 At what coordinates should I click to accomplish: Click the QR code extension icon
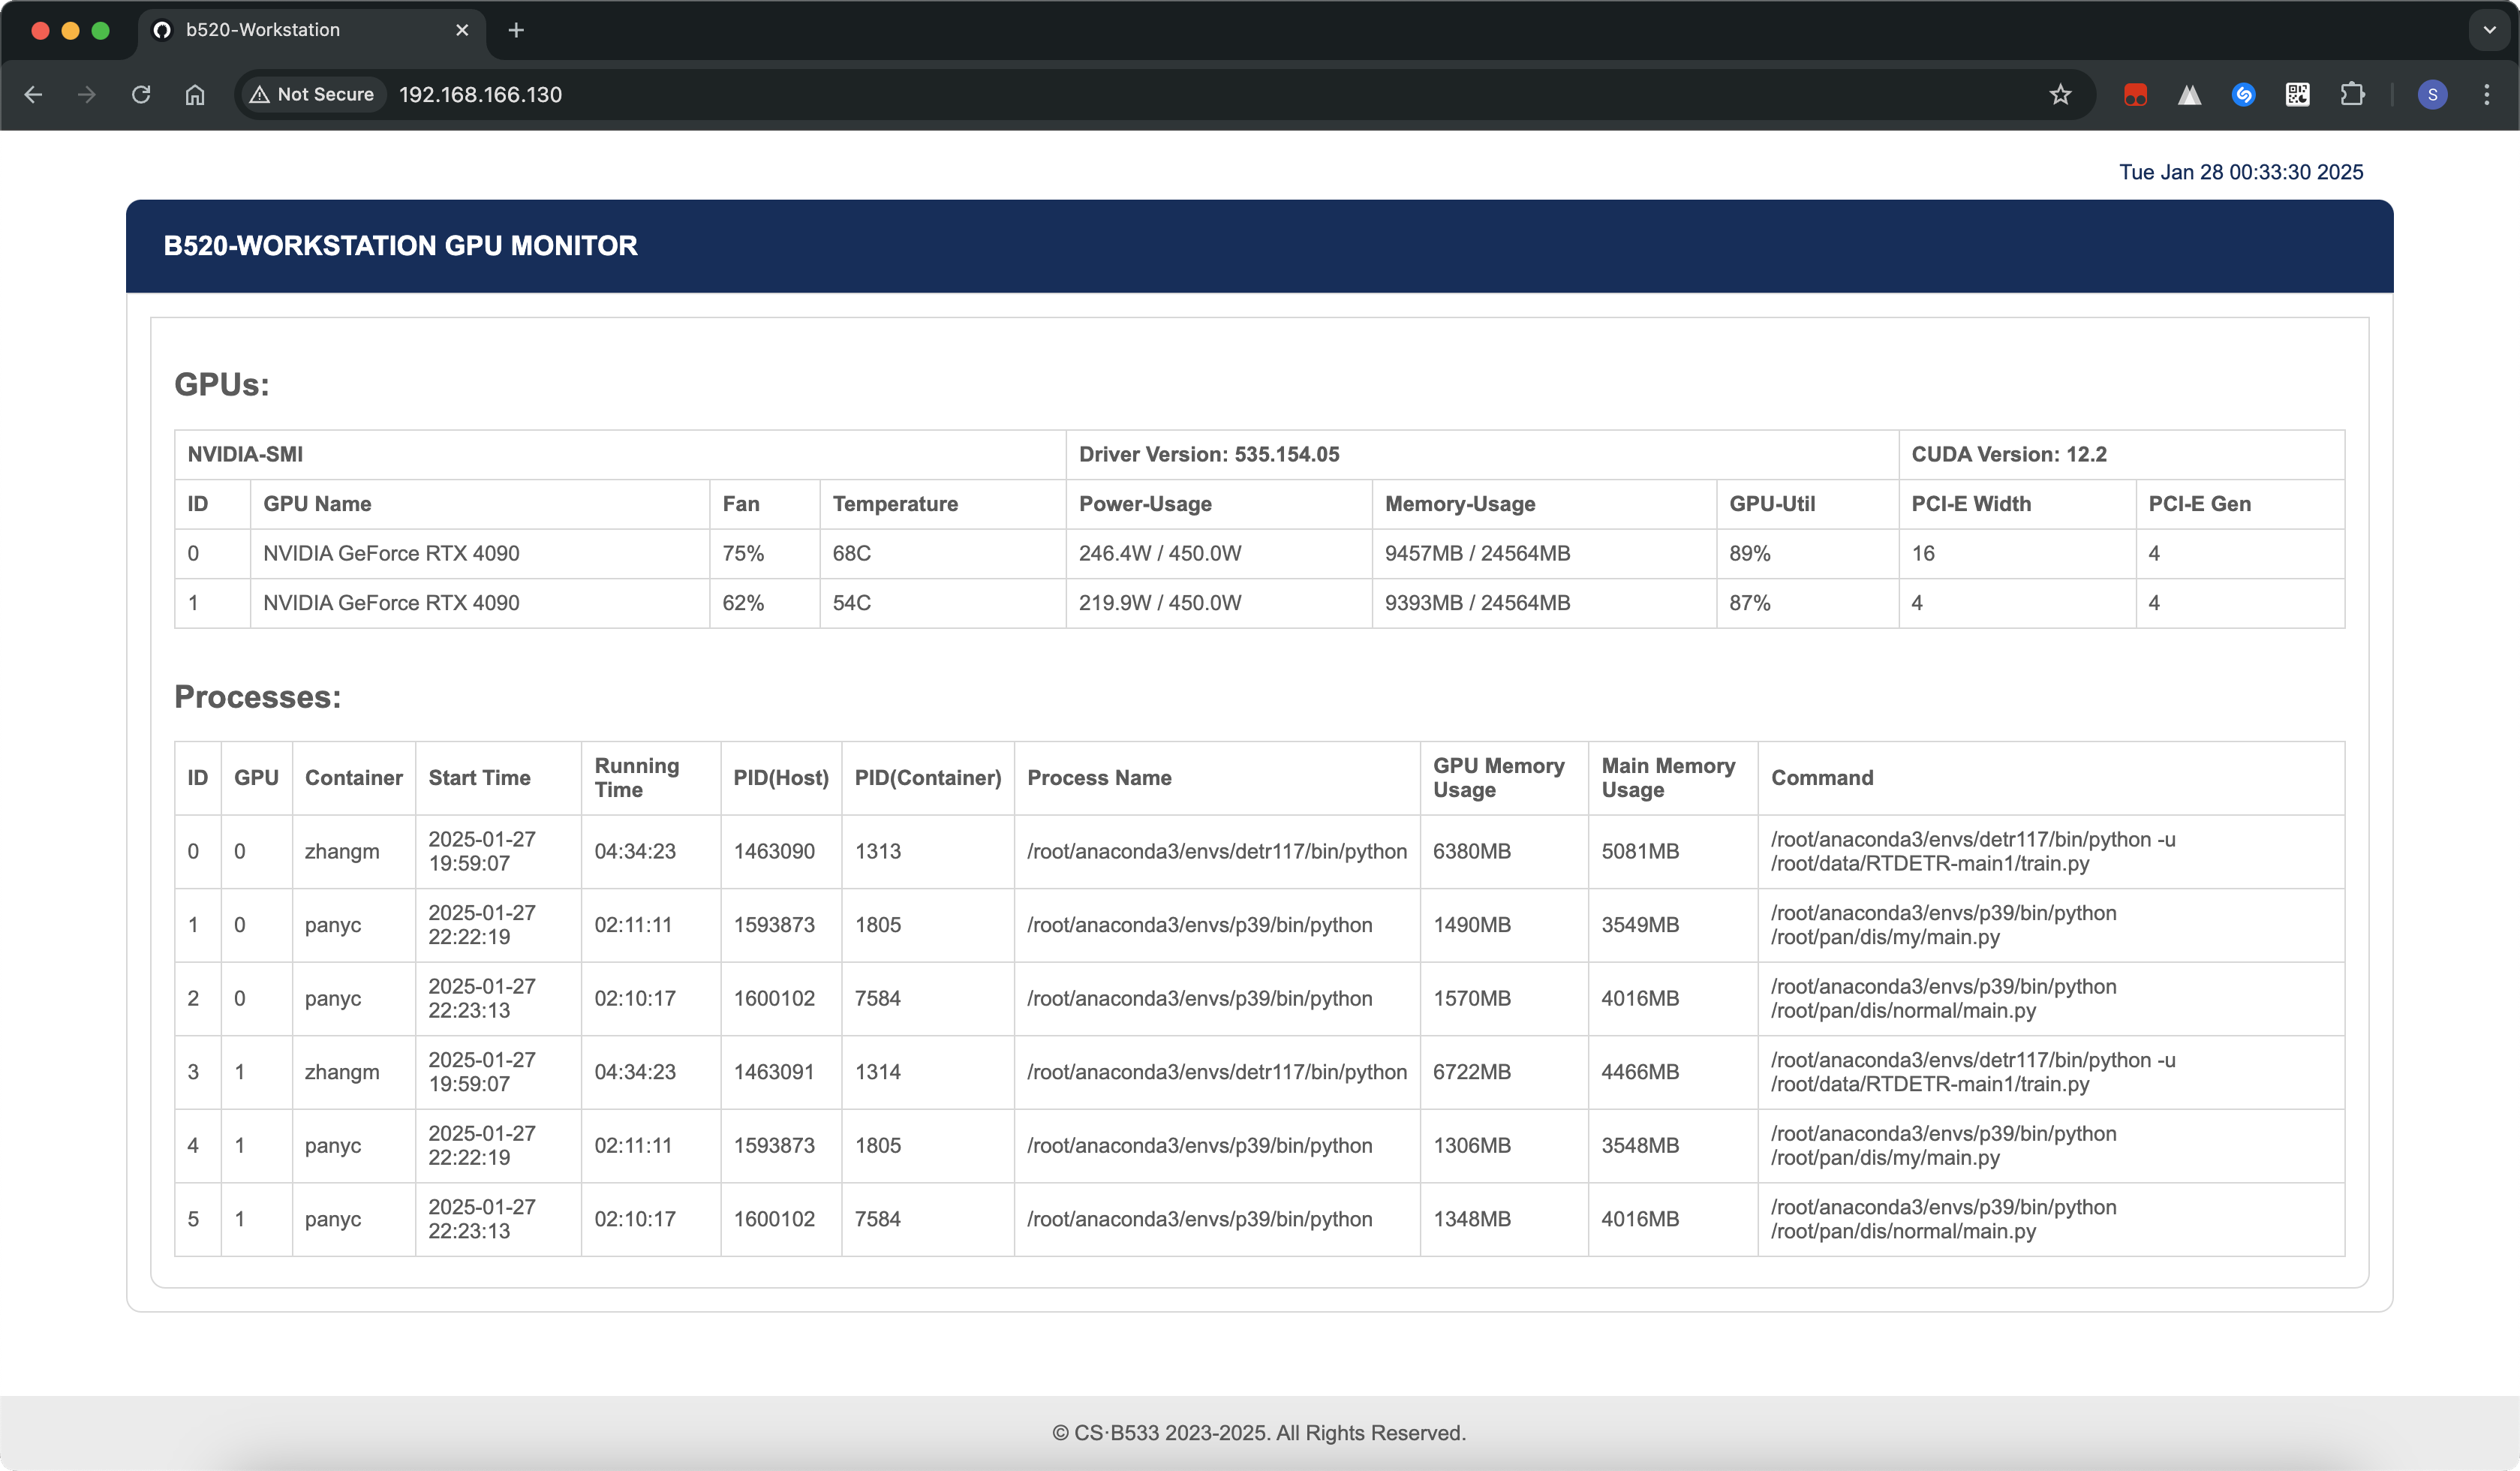(x=2297, y=94)
